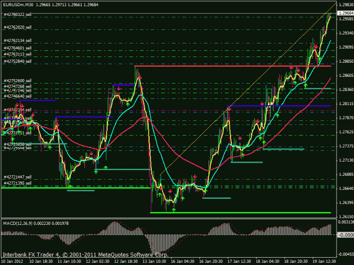Click price axis value 1.27375
Image resolution: width=354 pixels, height=265 pixels.
tap(346, 146)
